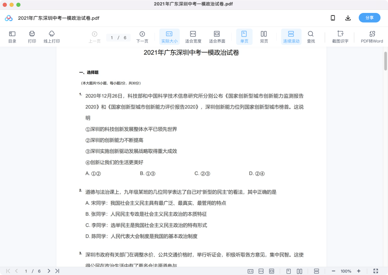Click option C. ②③ of question 1
Image resolution: width=388 pixels, height=275 pixels.
tap(202, 174)
